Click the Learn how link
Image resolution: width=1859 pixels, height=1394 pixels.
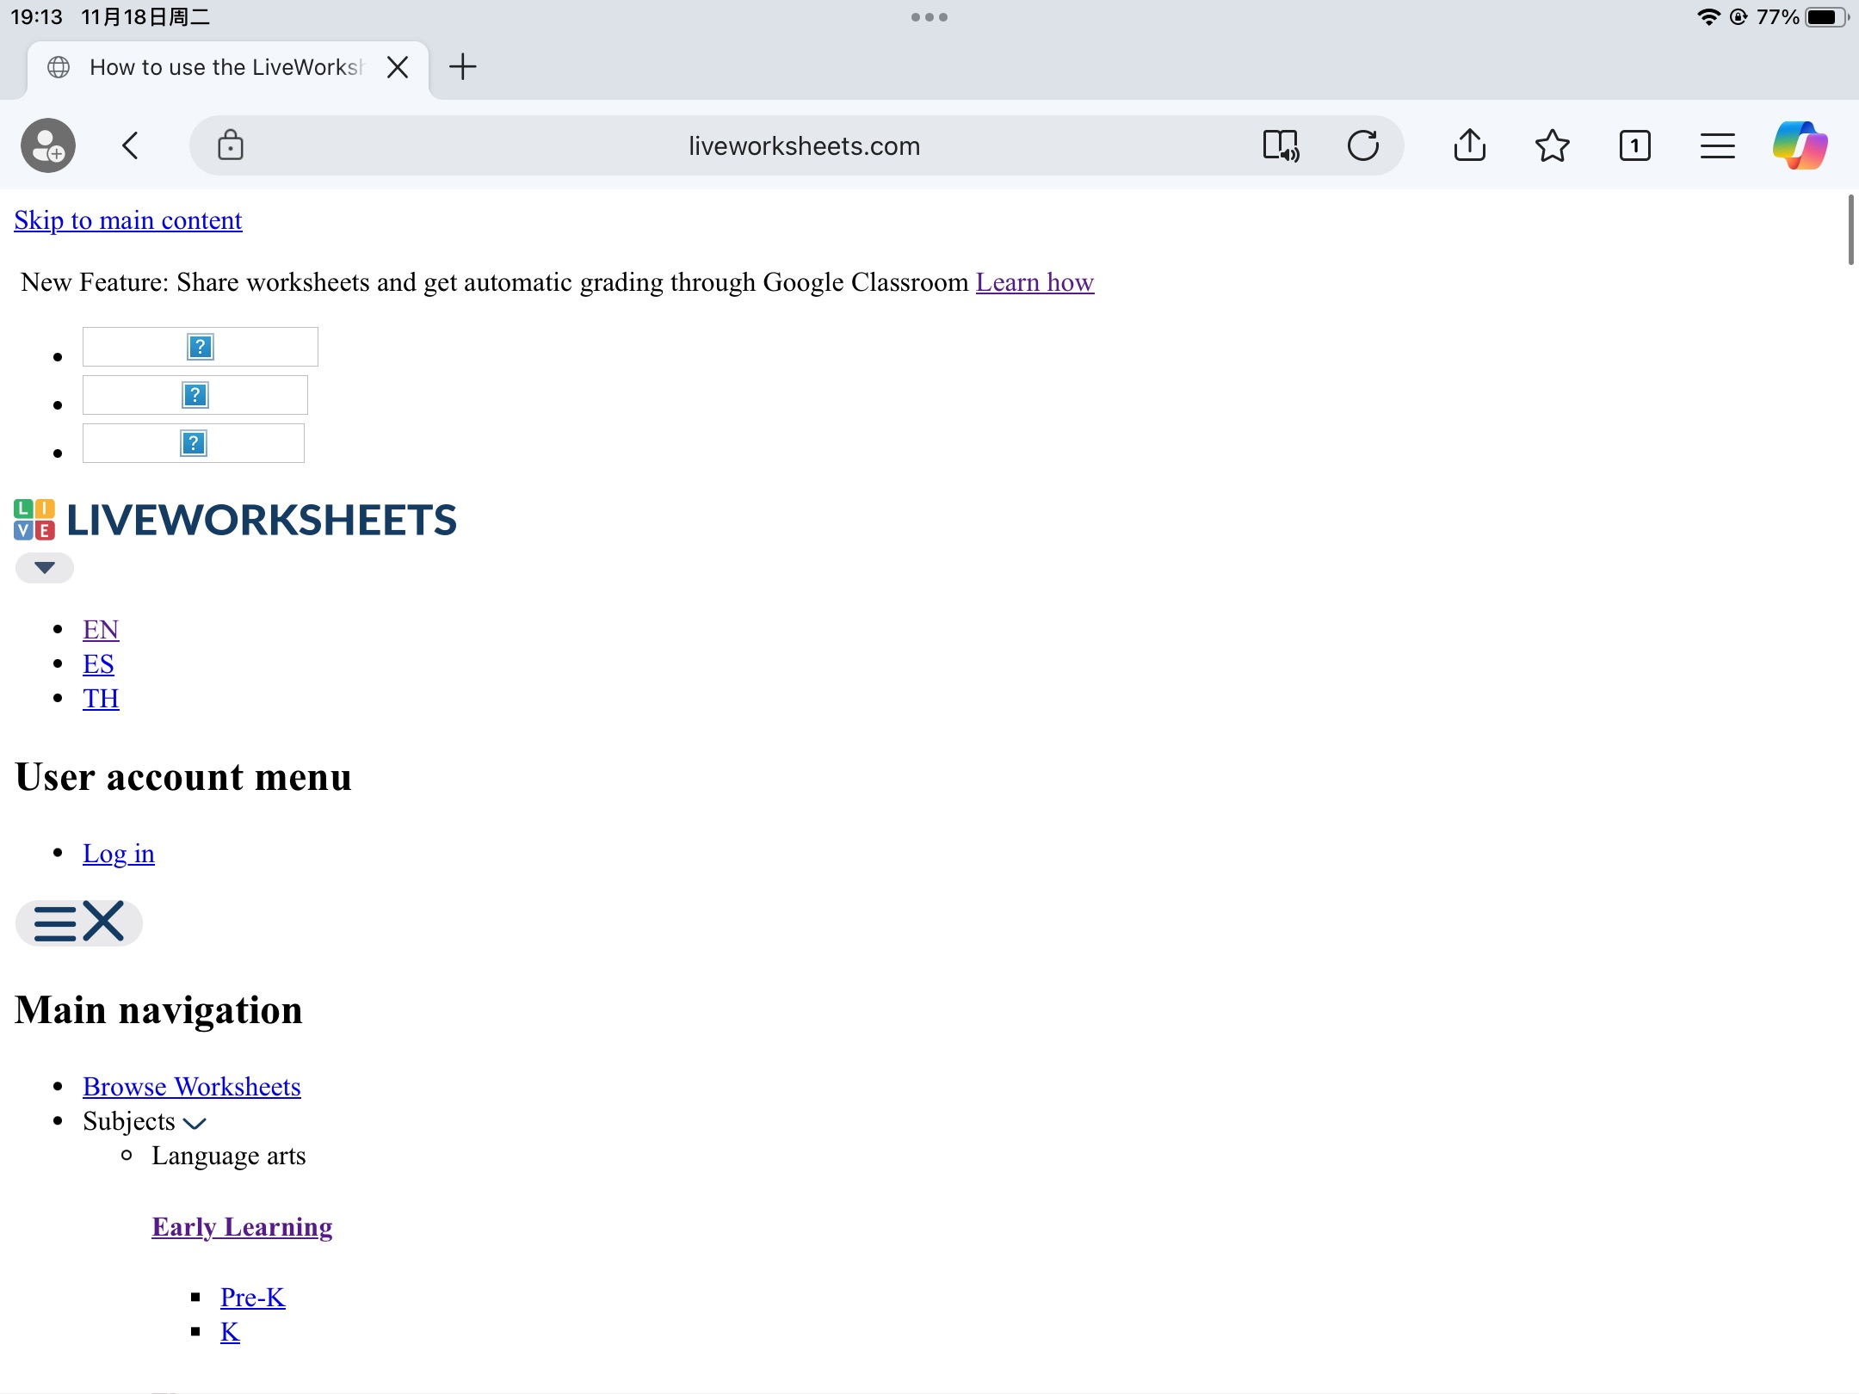[x=1034, y=282]
